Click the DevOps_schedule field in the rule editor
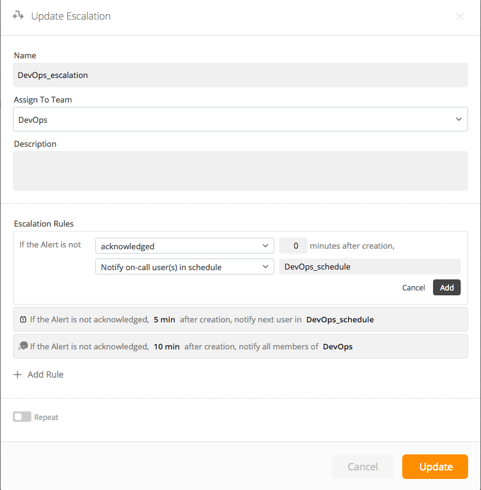This screenshot has height=490, width=481. pyautogui.click(x=369, y=267)
